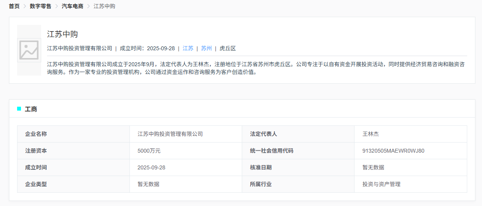The width and height of the screenshot is (482, 206).
Task: Go to 首页 in the breadcrumb
Action: 14,6
